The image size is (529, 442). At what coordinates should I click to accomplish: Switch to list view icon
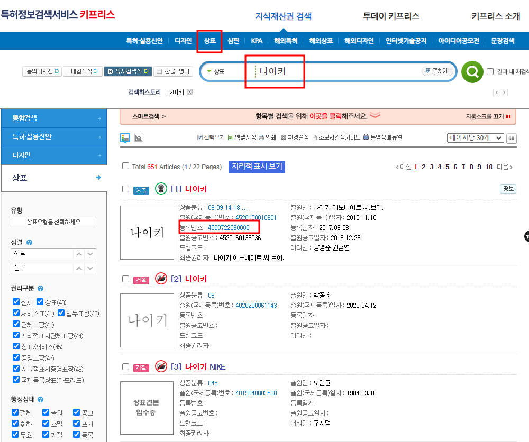[x=125, y=137]
